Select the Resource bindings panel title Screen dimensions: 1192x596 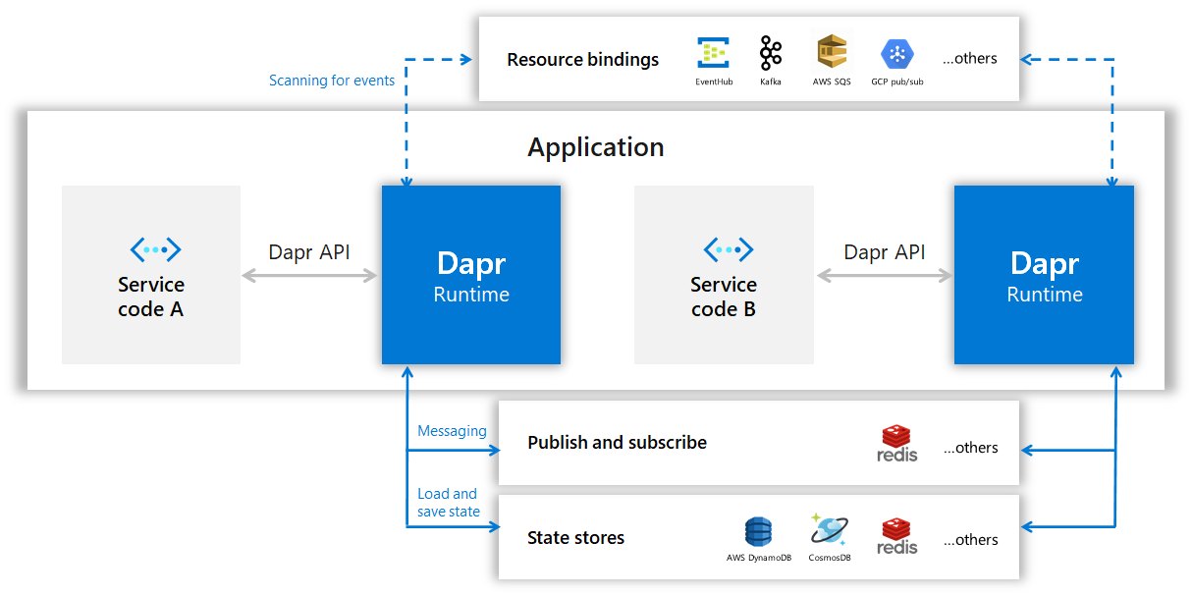(582, 59)
